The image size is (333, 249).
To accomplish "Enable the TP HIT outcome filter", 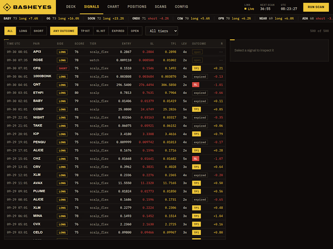I will tap(85, 31).
